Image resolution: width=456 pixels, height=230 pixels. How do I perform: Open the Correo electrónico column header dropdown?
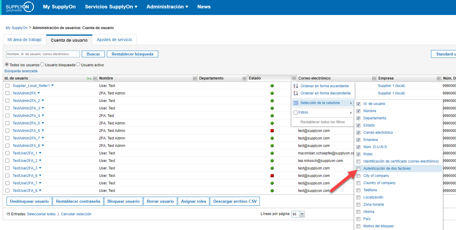(374, 79)
